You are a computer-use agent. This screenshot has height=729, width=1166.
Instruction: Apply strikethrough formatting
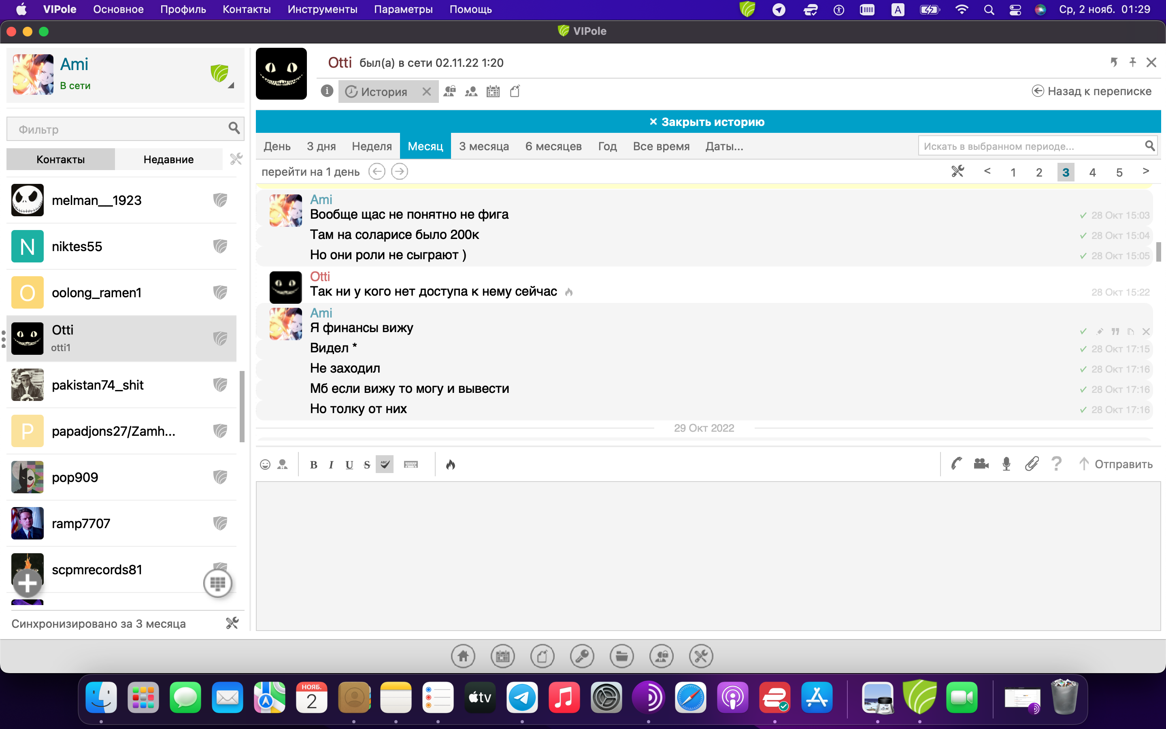point(367,465)
